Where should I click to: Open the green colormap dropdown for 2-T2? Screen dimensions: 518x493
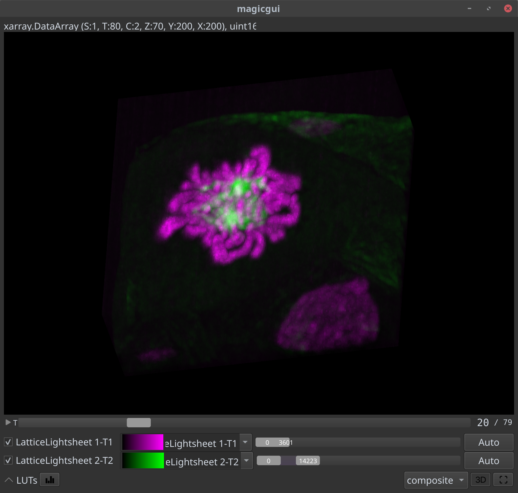[x=246, y=460]
